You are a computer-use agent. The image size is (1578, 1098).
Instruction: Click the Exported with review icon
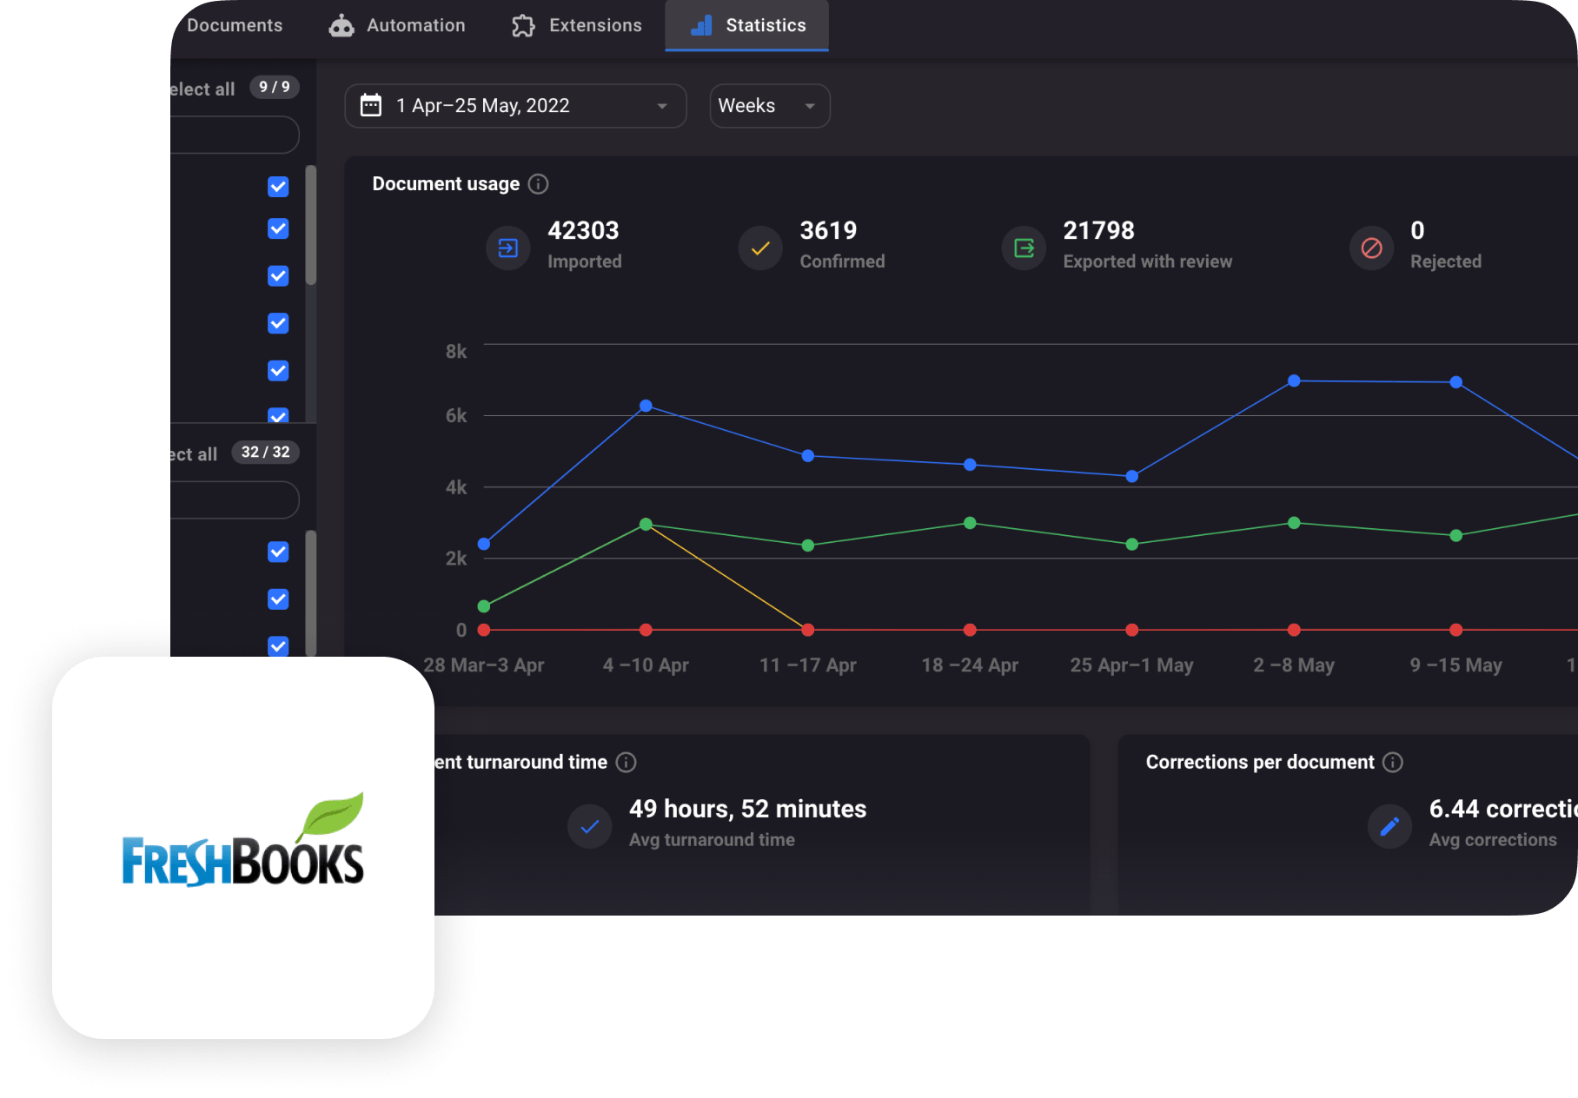pos(1024,248)
